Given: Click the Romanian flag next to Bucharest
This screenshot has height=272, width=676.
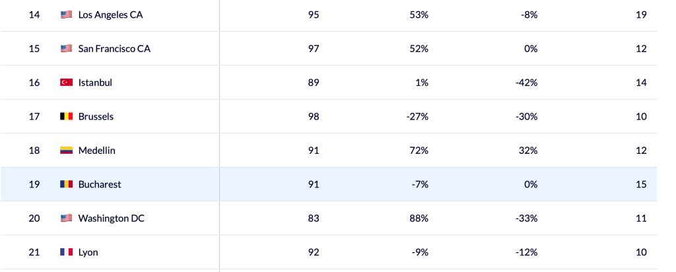Looking at the screenshot, I should click(66, 185).
